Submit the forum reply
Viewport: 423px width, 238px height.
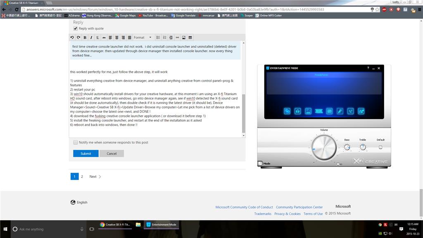[86, 154]
